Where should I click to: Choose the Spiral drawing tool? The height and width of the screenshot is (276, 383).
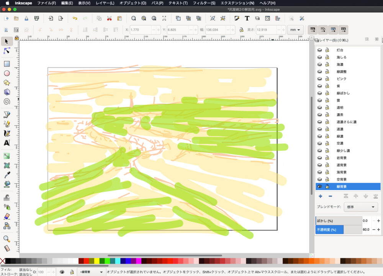point(7,102)
